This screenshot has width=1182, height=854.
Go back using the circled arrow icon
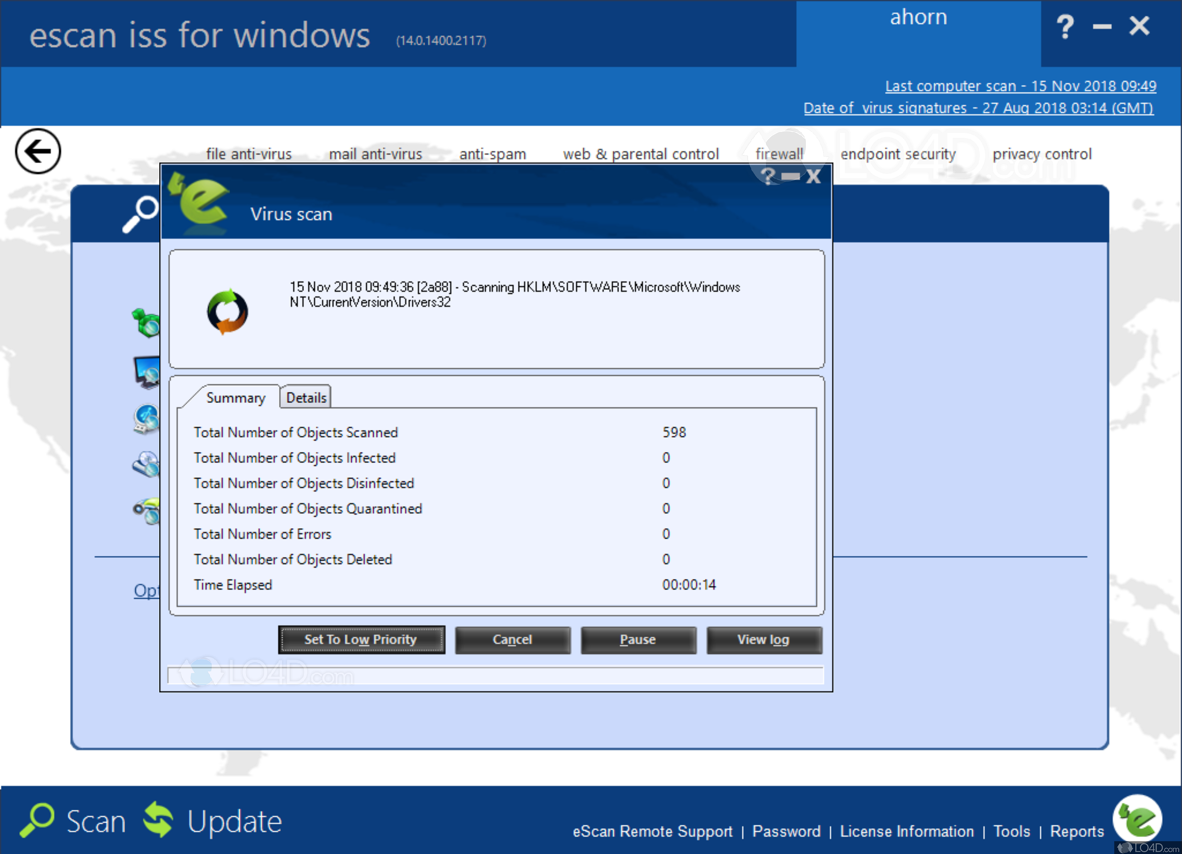pos(38,151)
